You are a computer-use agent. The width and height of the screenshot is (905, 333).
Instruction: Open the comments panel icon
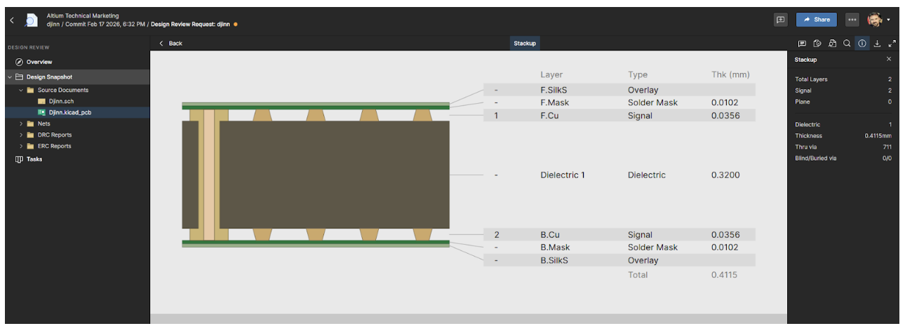click(x=803, y=43)
